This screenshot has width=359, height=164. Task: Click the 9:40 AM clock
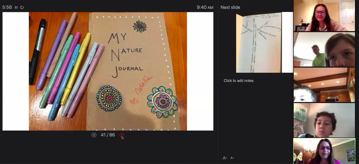pyautogui.click(x=205, y=7)
